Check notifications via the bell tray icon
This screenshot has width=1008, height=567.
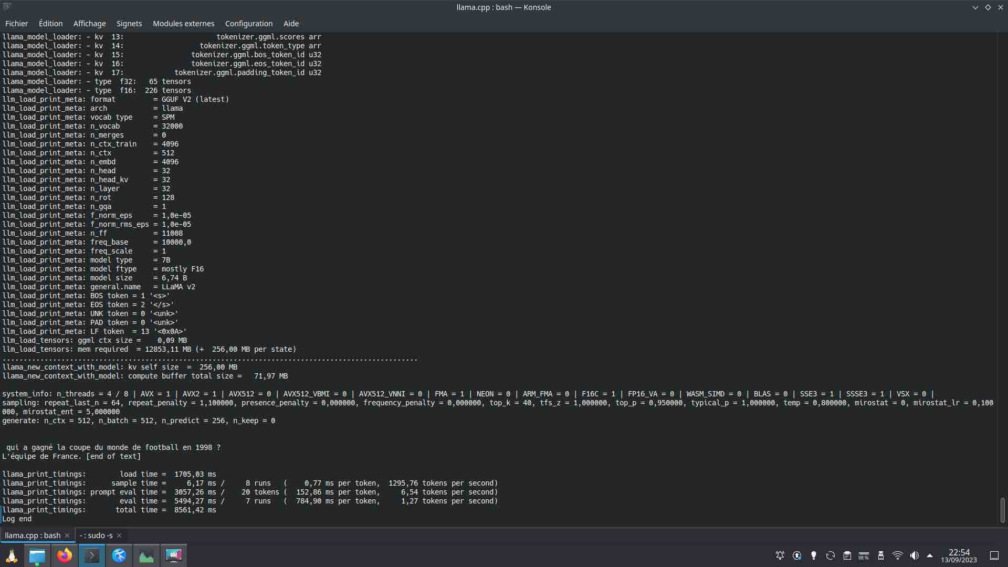click(x=780, y=555)
